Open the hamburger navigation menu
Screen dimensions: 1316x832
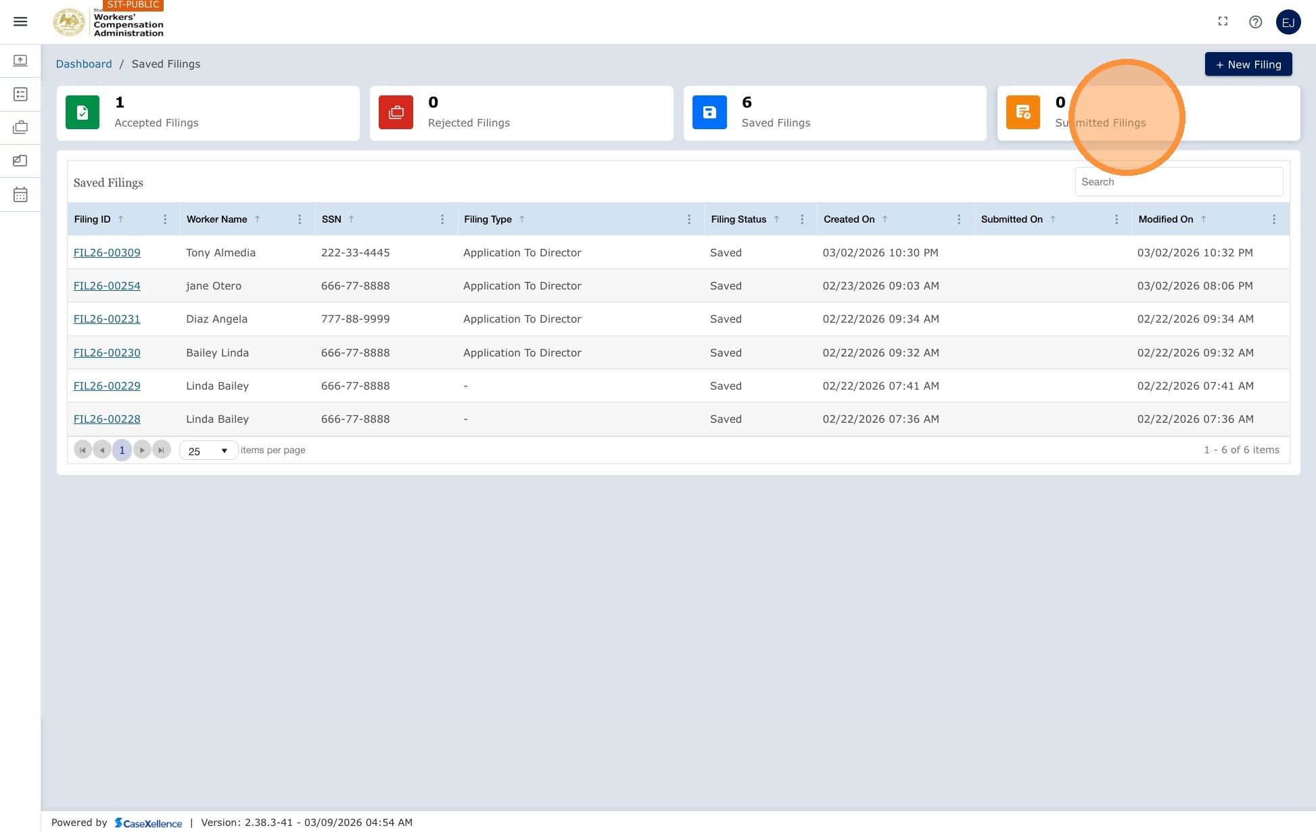20,22
